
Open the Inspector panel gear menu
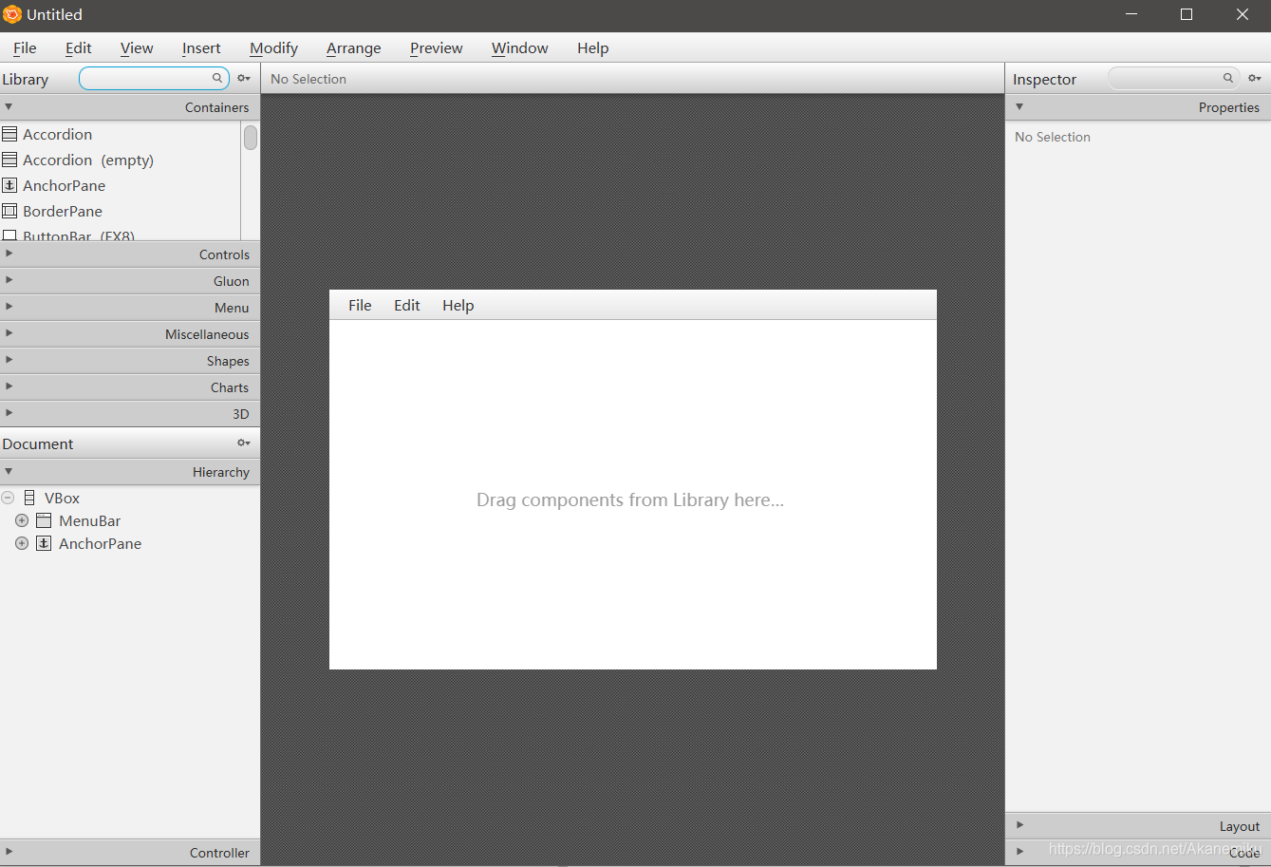[1255, 79]
